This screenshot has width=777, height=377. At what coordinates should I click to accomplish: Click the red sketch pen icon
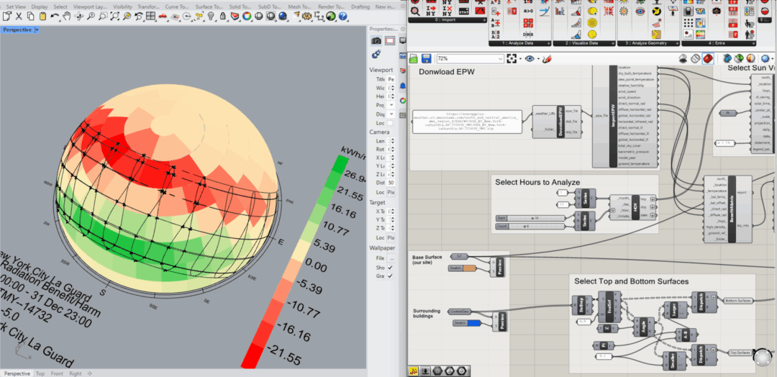coord(547,58)
